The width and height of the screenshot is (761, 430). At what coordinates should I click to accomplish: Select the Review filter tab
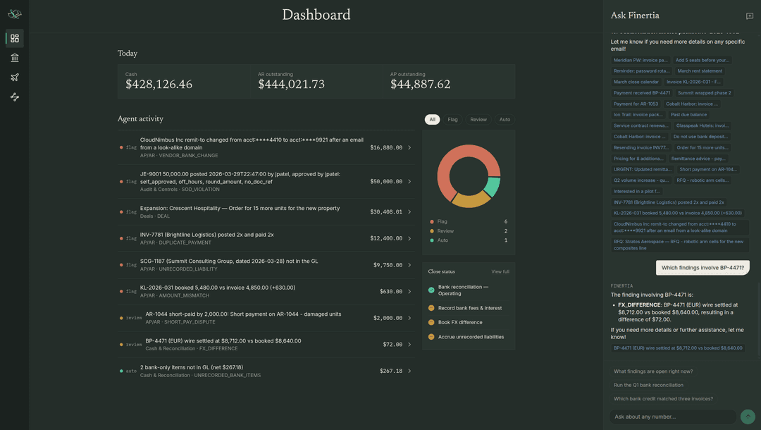[478, 119]
